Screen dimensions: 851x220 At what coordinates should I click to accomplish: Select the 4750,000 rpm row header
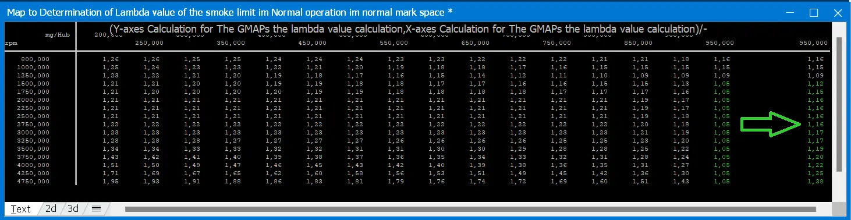click(x=33, y=182)
